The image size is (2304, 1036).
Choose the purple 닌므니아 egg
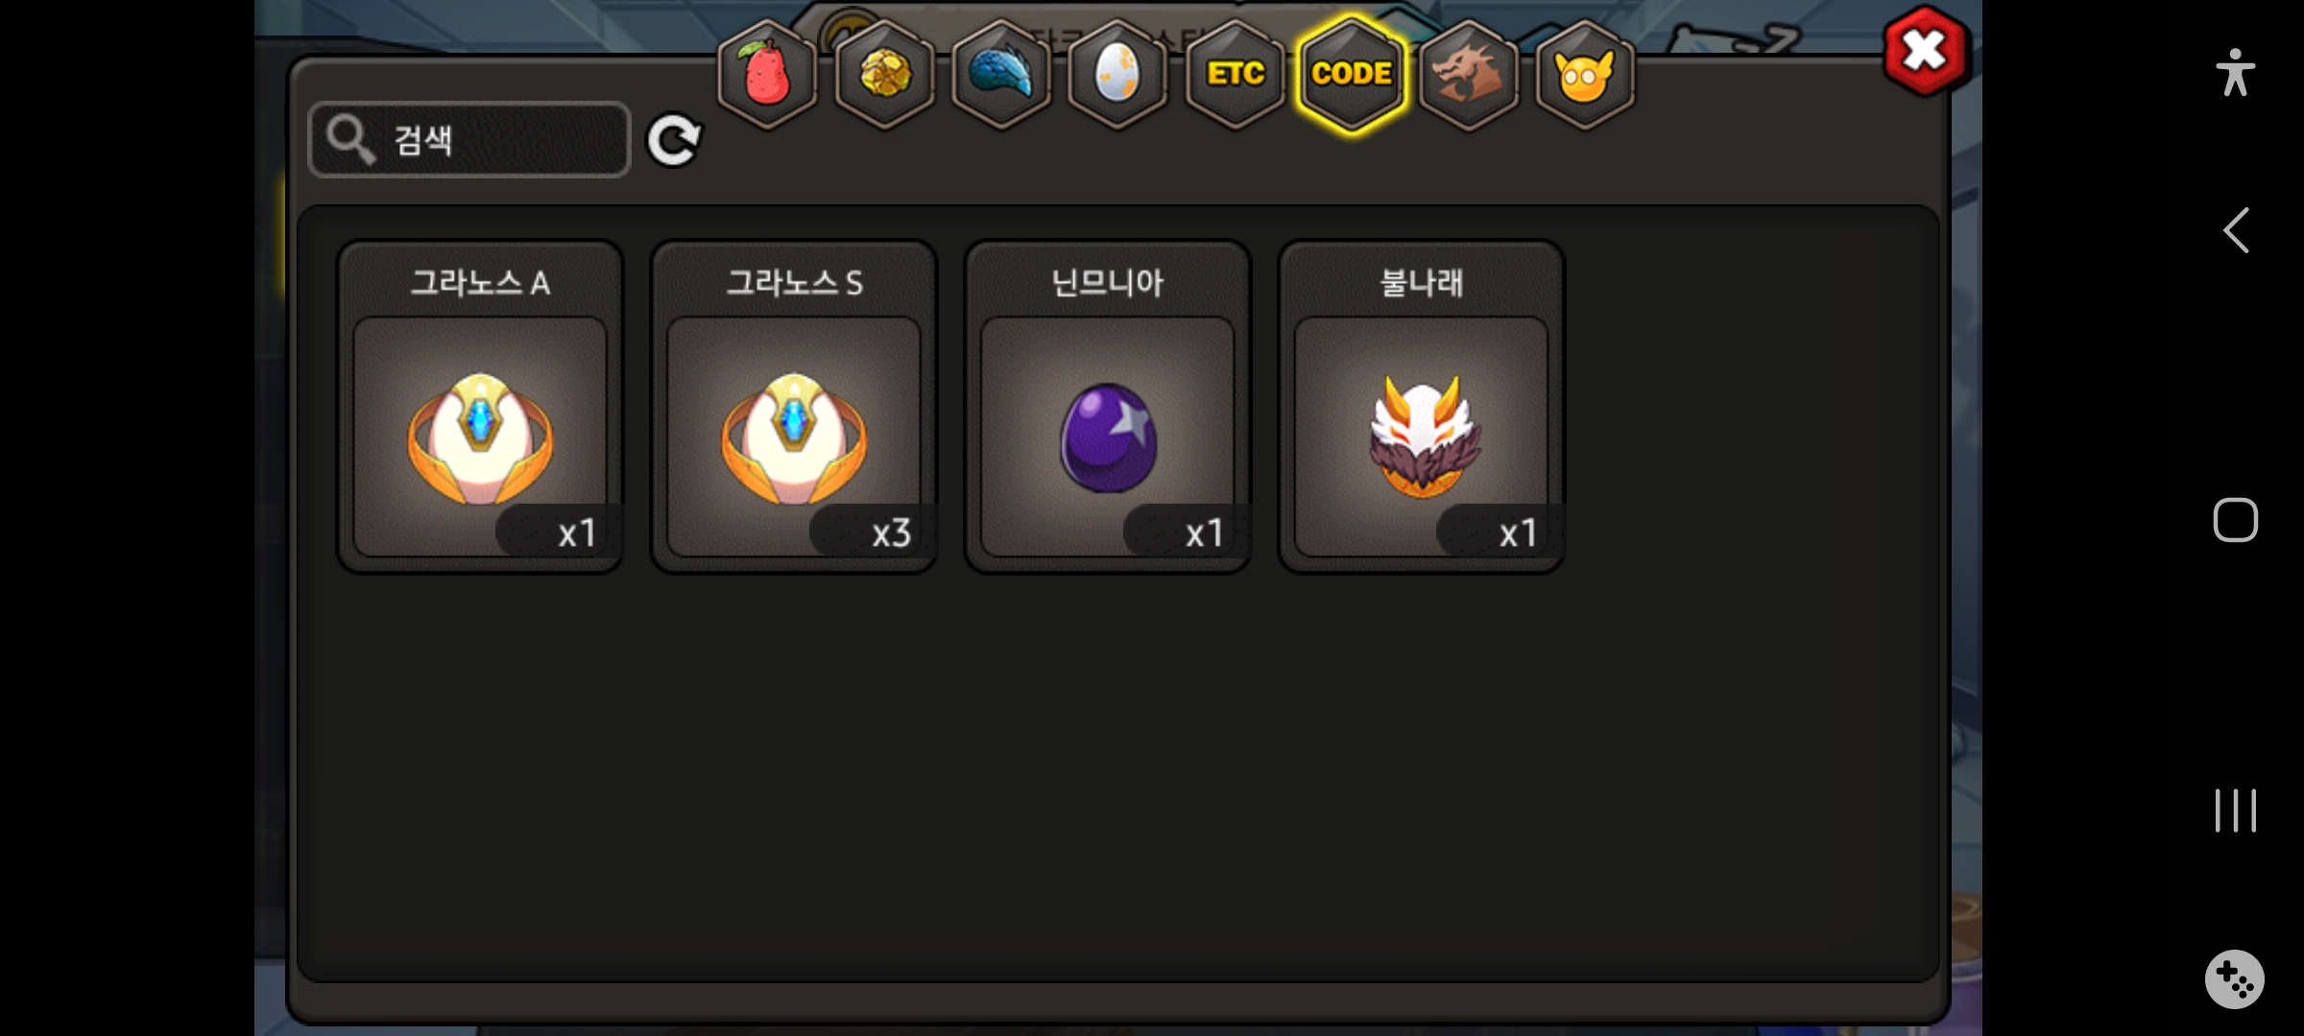click(x=1108, y=407)
